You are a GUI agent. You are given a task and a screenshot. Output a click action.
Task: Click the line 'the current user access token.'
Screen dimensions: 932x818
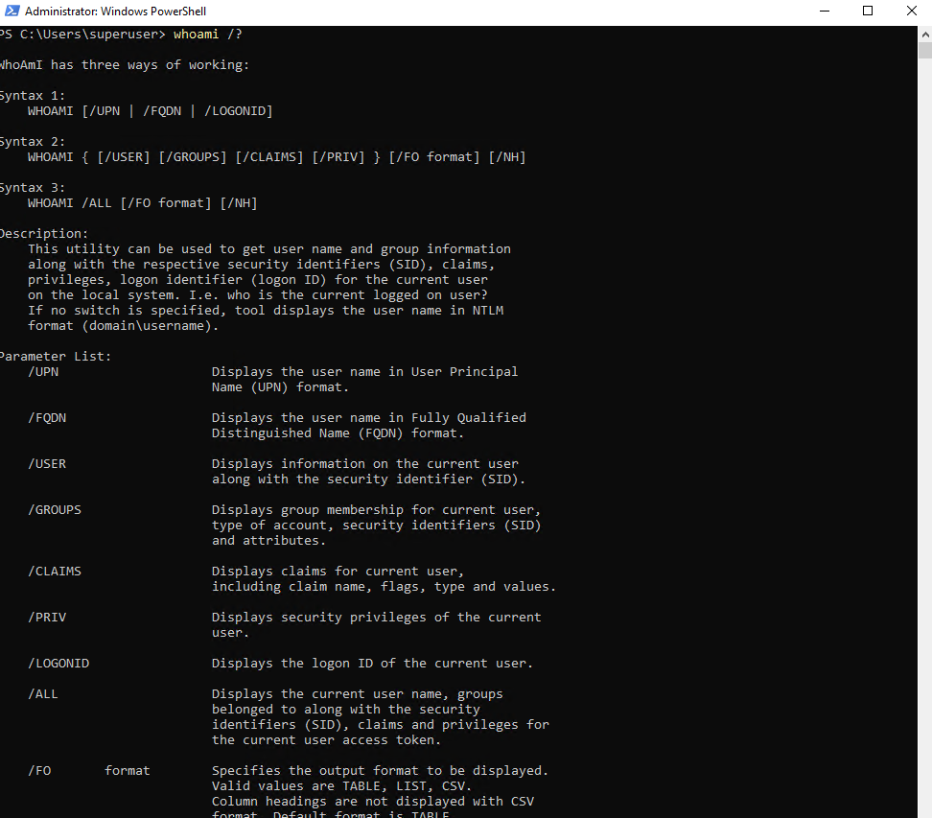[326, 740]
